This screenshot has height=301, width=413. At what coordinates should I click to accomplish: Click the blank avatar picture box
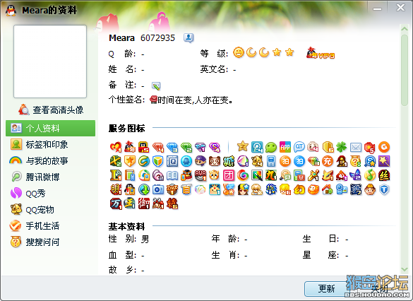coord(50,61)
